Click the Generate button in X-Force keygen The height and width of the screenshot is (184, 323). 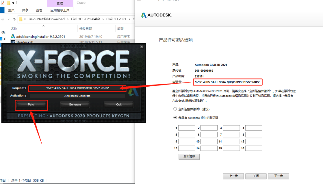[x=75, y=105]
